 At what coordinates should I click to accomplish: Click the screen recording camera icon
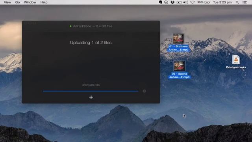click(179, 2)
